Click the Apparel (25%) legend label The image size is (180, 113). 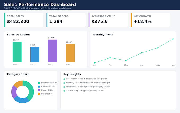click(48, 86)
